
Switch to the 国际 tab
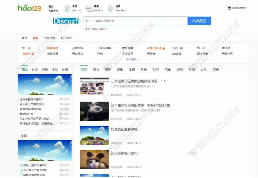click(108, 70)
